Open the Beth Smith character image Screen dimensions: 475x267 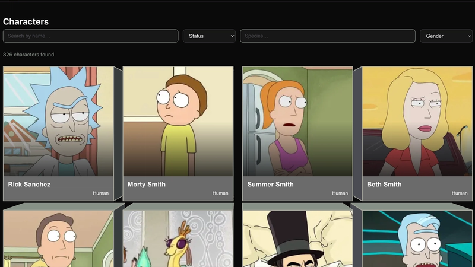[417, 122]
